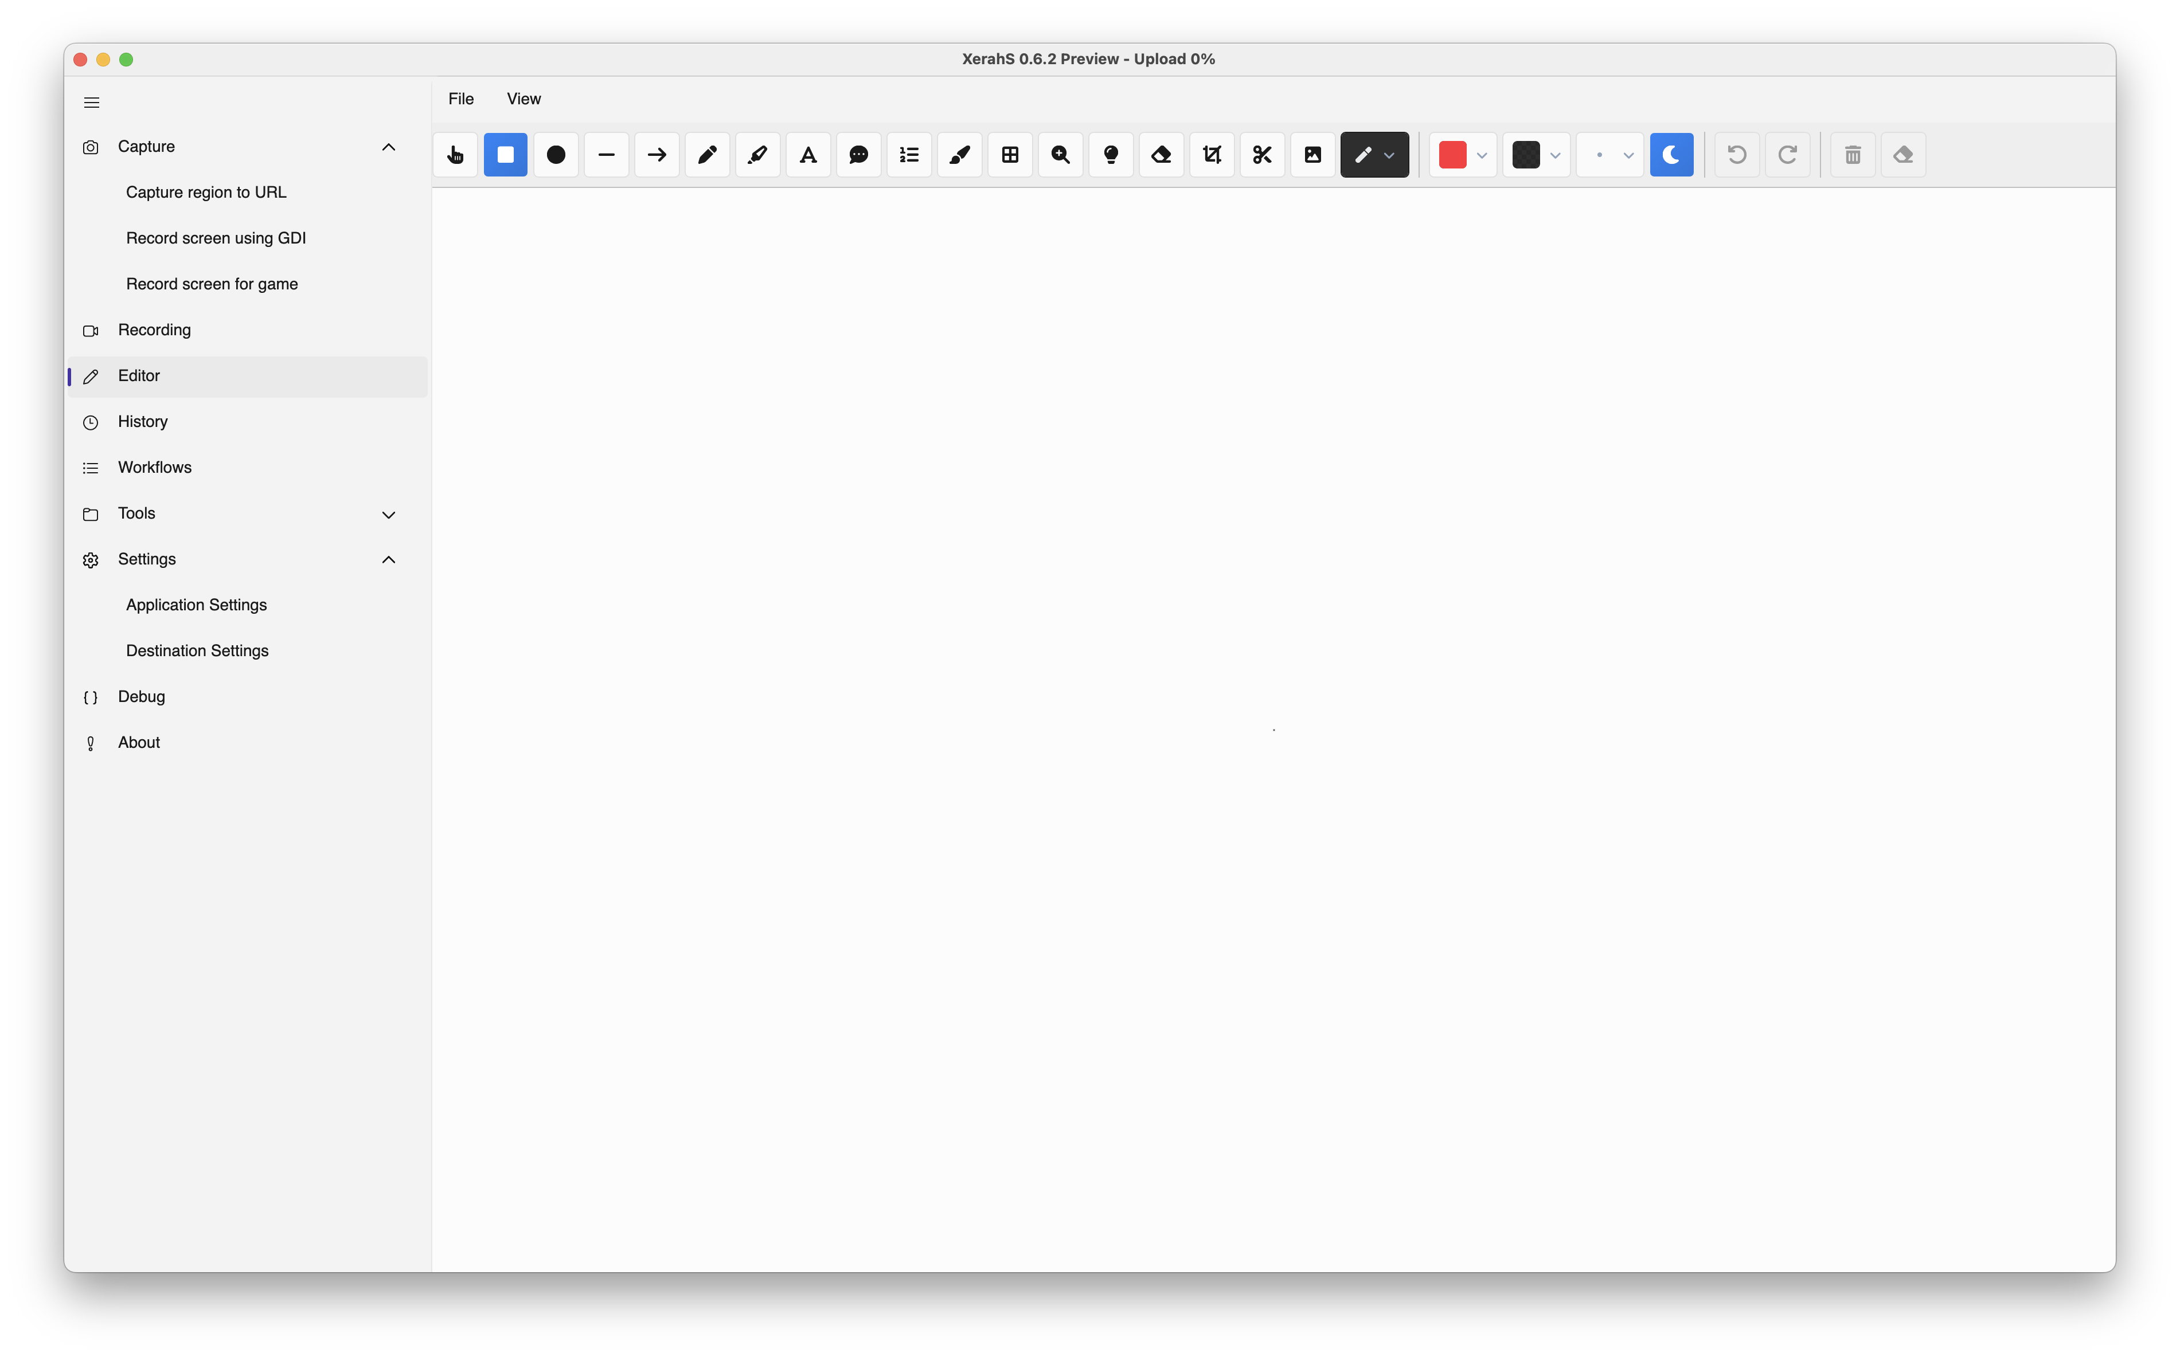Choose the speech balloon tool
This screenshot has width=2180, height=1357.
(858, 155)
